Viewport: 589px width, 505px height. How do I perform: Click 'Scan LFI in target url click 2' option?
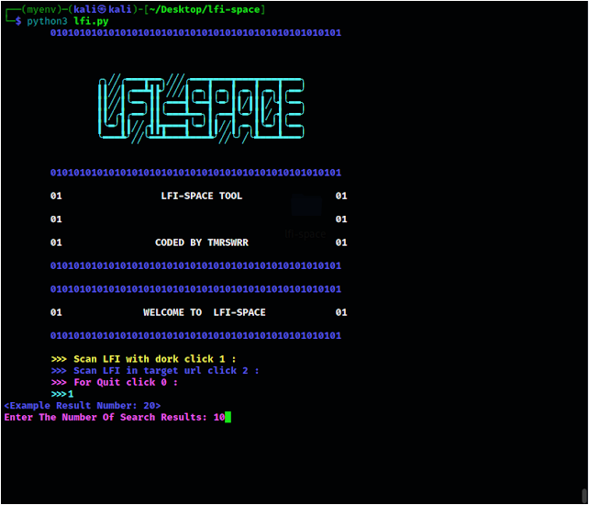tap(155, 371)
